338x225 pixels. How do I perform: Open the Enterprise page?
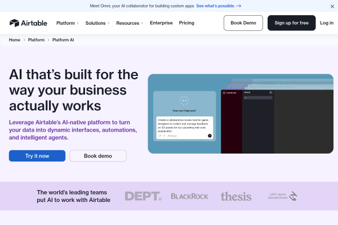click(x=161, y=23)
